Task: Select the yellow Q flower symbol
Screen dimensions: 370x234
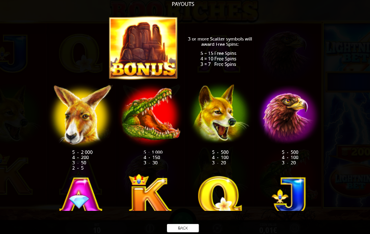Action: (220, 194)
